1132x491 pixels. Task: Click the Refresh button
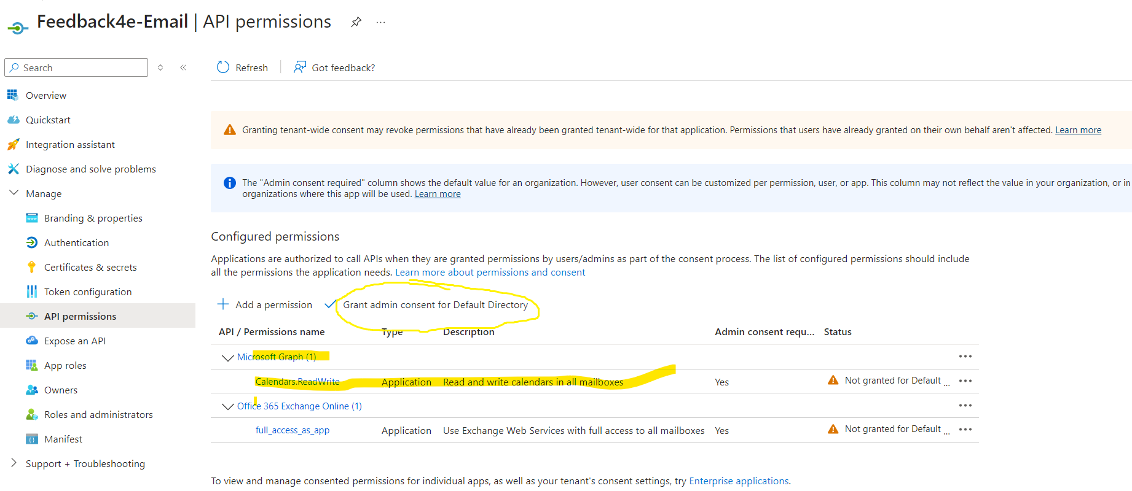[x=242, y=68]
